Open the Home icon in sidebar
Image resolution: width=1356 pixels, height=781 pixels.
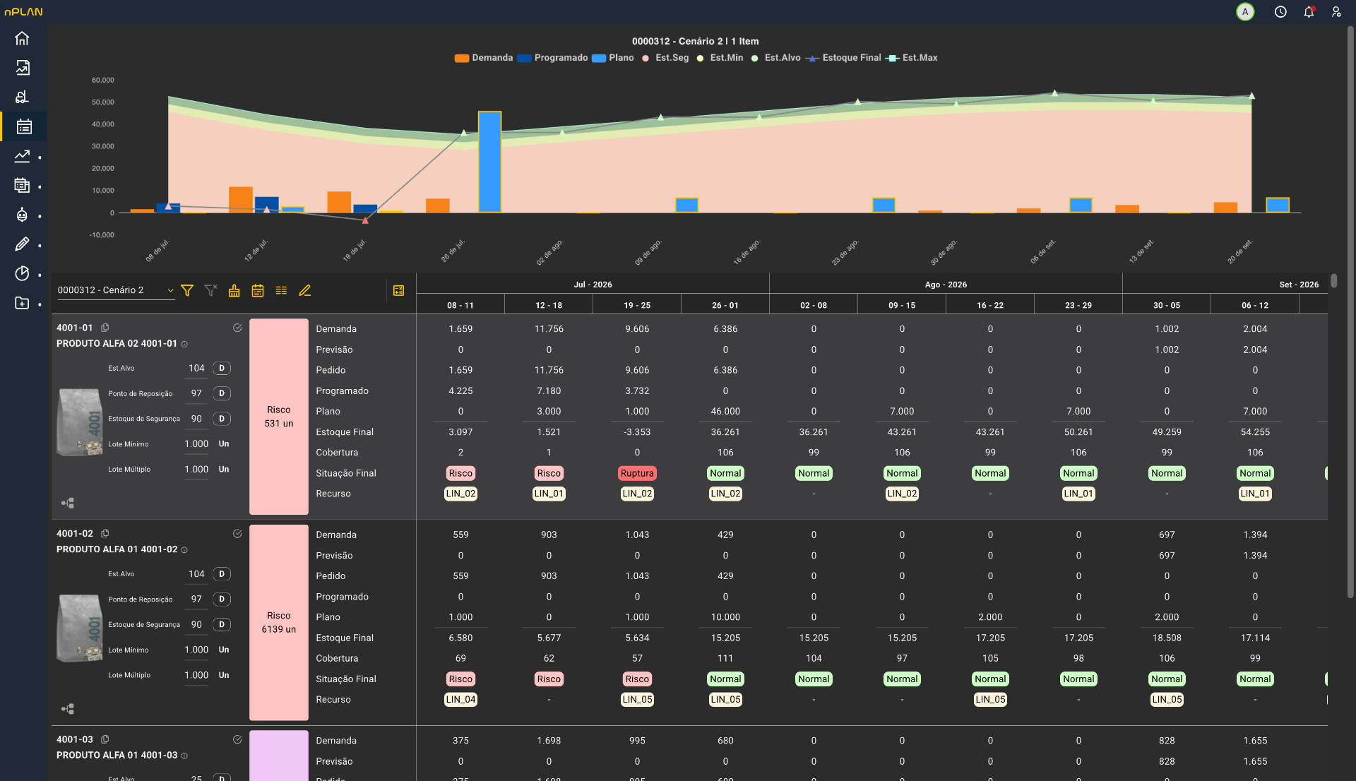pyautogui.click(x=23, y=38)
